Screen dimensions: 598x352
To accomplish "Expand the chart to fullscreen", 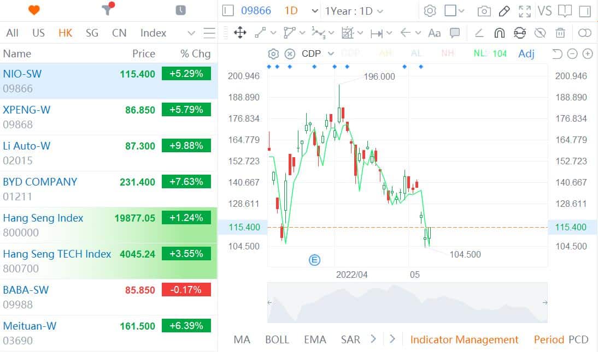I will pyautogui.click(x=525, y=10).
